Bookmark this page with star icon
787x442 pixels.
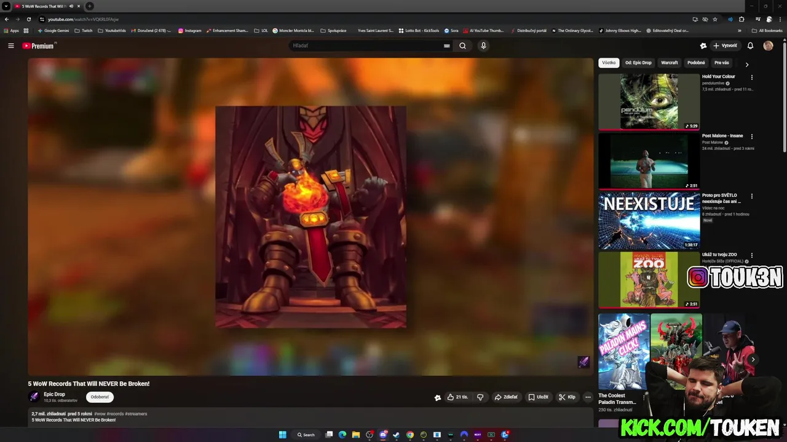[x=715, y=19]
